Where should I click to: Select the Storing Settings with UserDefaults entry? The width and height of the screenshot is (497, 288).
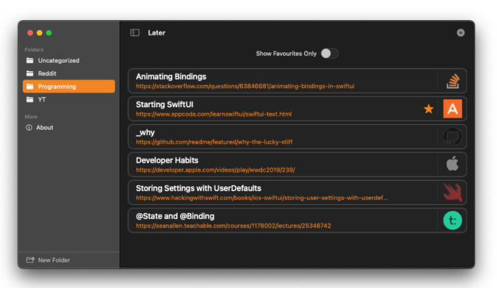[297, 192]
